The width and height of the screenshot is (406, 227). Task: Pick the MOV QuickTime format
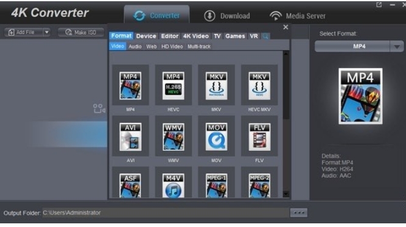click(216, 136)
